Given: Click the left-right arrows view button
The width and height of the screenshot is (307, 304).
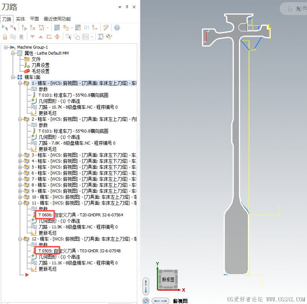Looking at the screenshot, I should point(160,301).
